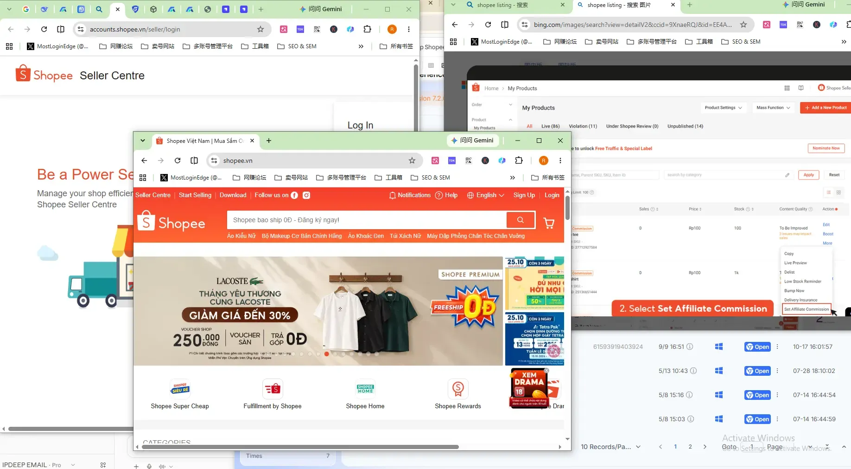
Task: Open the Lacoste promotional banner
Action: pyautogui.click(x=318, y=311)
